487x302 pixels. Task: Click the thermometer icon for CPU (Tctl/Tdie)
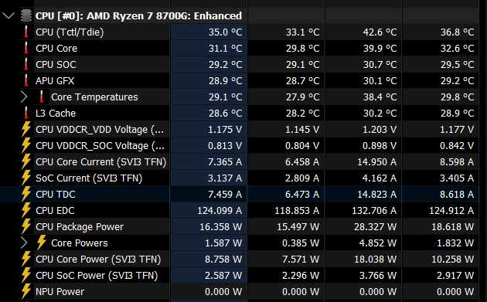point(26,32)
